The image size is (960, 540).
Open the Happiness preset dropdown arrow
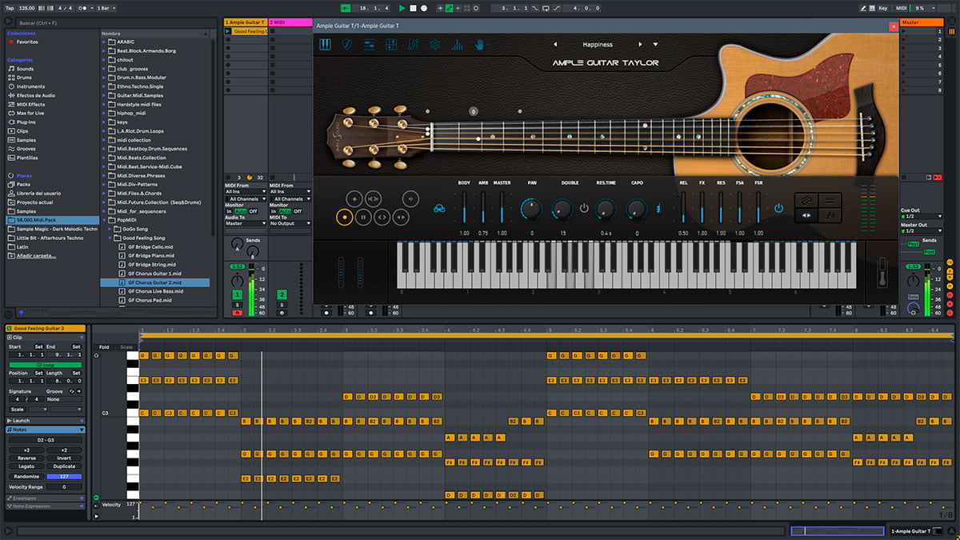(x=655, y=45)
